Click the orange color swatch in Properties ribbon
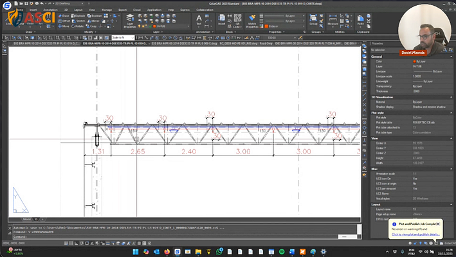Screen dimensions: 456x257 (x=266, y=26)
